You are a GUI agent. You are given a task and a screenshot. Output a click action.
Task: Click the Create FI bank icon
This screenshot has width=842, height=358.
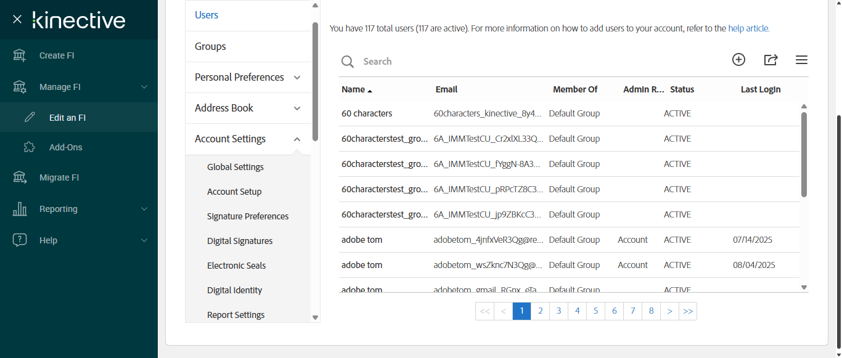20,55
